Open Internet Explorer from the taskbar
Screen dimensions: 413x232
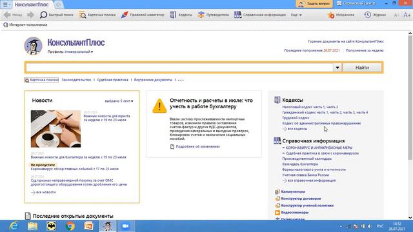point(14,226)
